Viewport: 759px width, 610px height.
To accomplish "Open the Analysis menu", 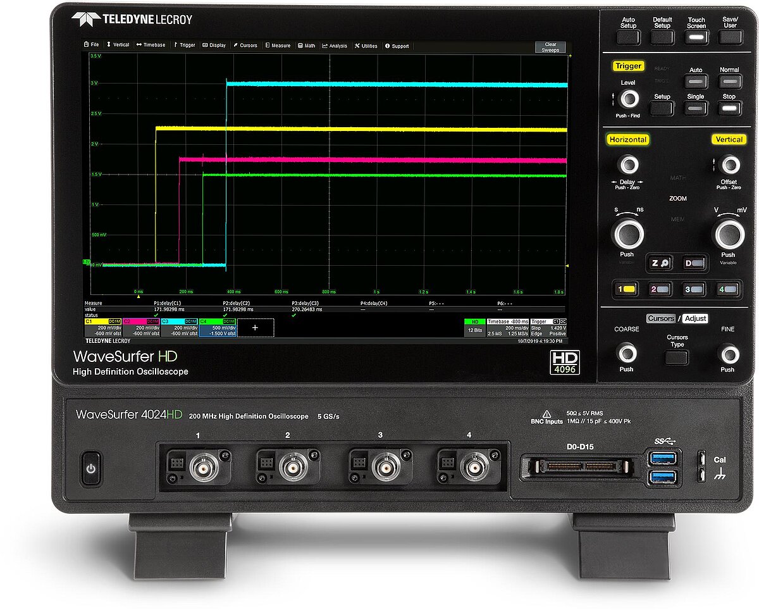I will tap(335, 46).
